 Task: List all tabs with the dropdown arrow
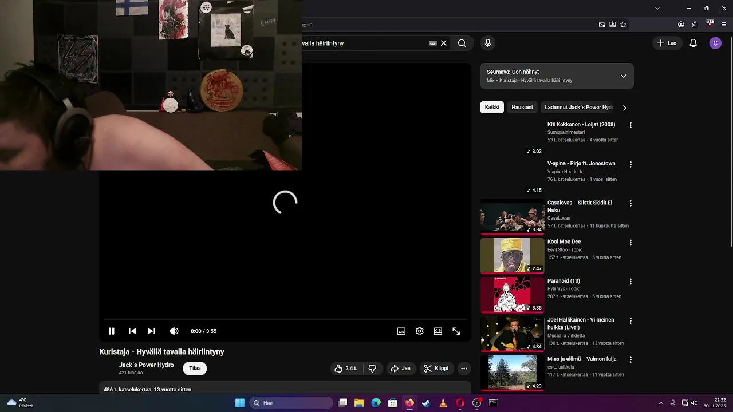click(x=657, y=8)
